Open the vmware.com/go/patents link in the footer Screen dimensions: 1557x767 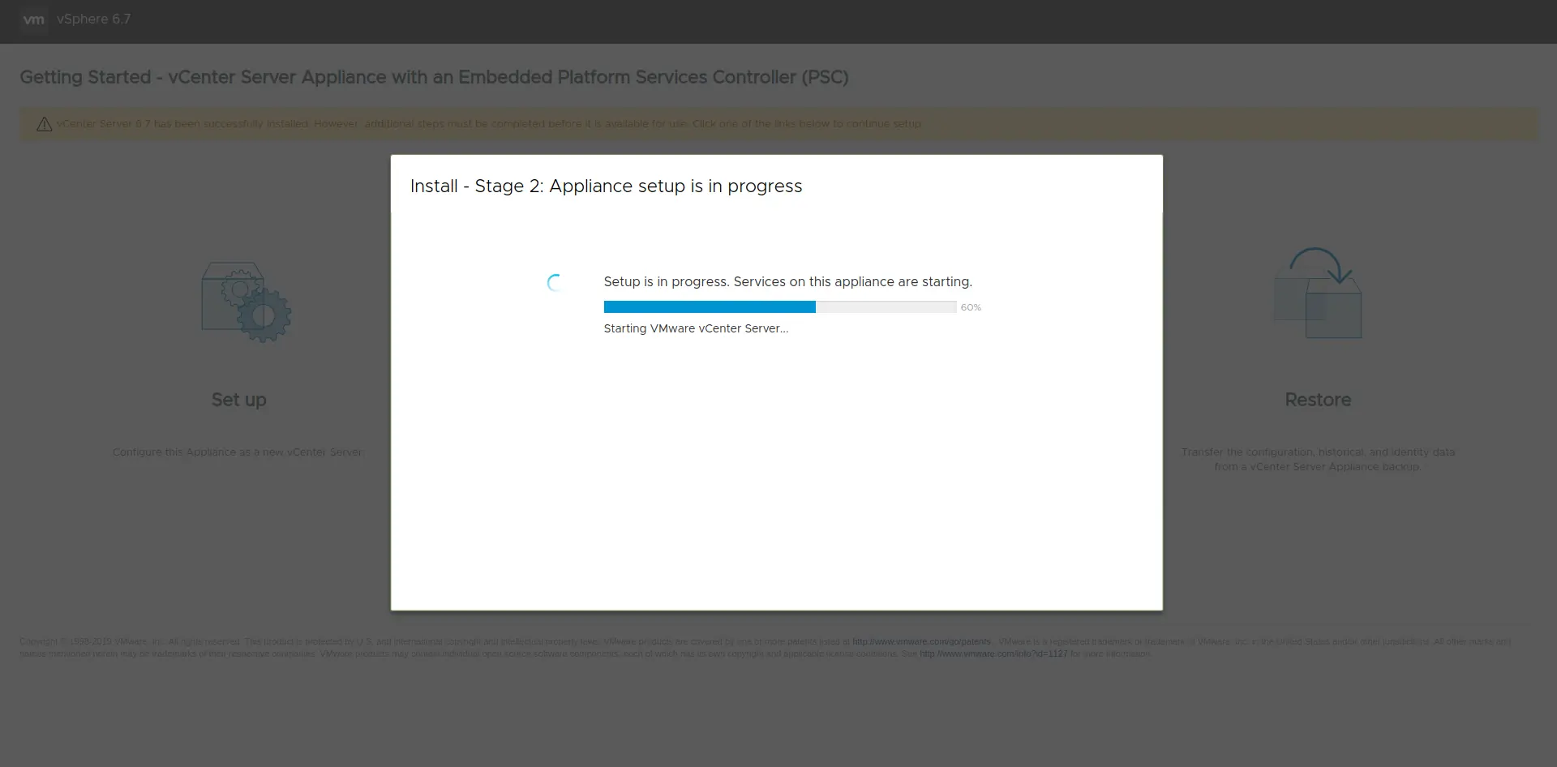click(x=921, y=641)
